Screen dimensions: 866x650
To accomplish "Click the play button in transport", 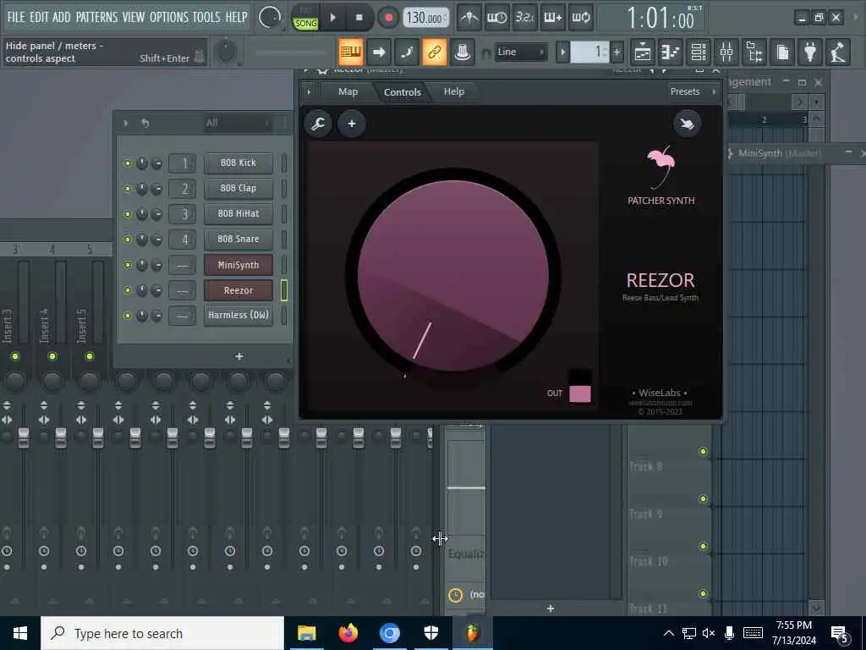I will [333, 18].
